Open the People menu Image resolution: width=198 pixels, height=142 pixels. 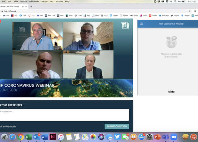coord(44,1)
